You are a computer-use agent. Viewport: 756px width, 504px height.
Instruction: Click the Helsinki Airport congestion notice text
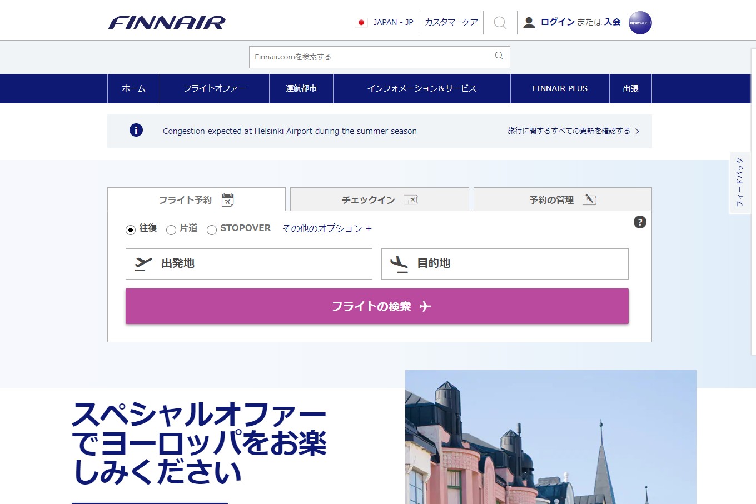[x=290, y=131]
